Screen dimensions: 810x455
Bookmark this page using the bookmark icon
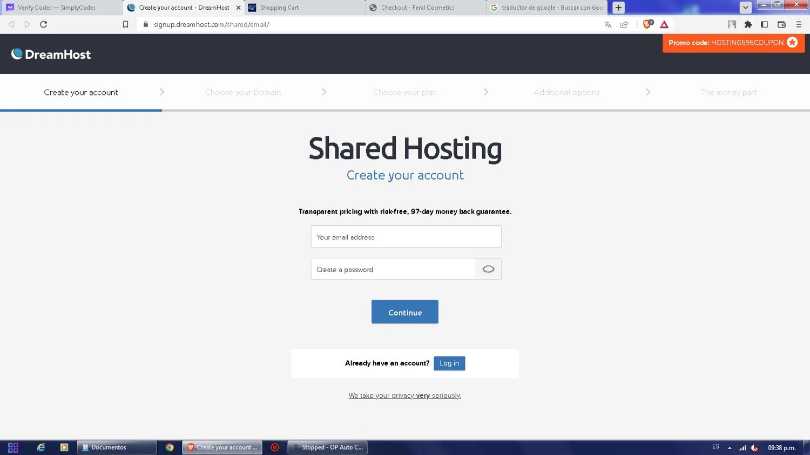coord(125,24)
